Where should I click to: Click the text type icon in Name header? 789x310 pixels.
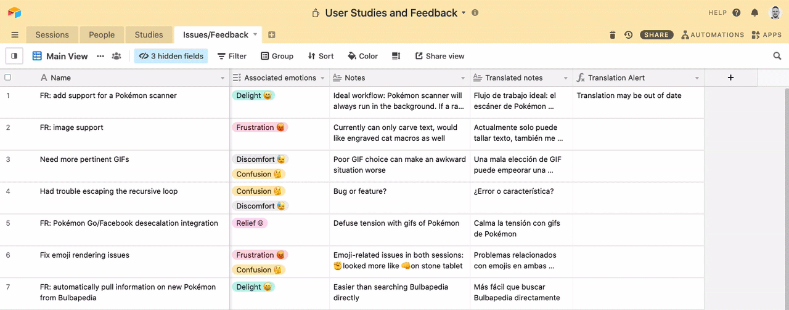click(43, 77)
